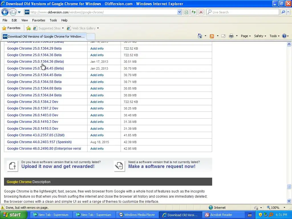This screenshot has width=292, height=219.
Task: Click Make a software request now
Action: (162, 167)
